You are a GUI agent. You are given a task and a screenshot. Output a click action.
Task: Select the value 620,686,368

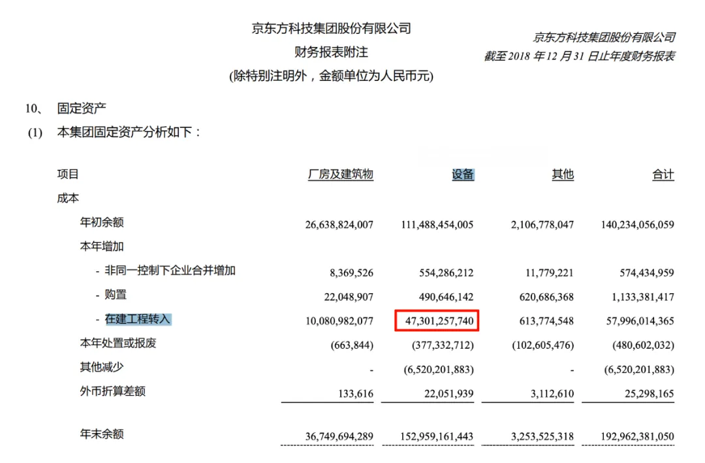pyautogui.click(x=546, y=297)
